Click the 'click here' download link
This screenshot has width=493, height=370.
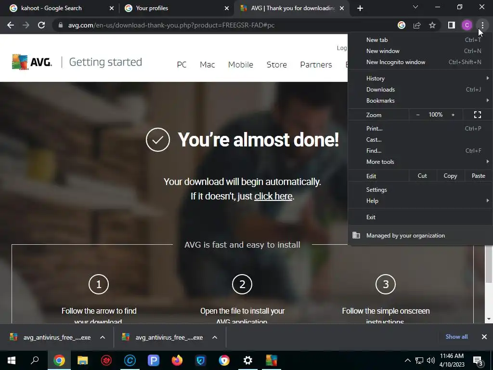click(273, 196)
